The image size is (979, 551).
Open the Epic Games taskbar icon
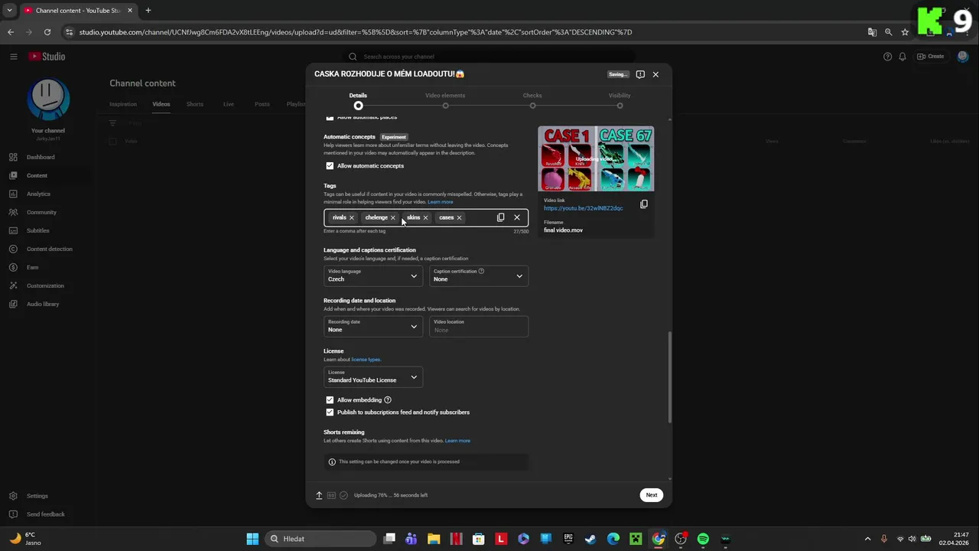[x=568, y=539]
